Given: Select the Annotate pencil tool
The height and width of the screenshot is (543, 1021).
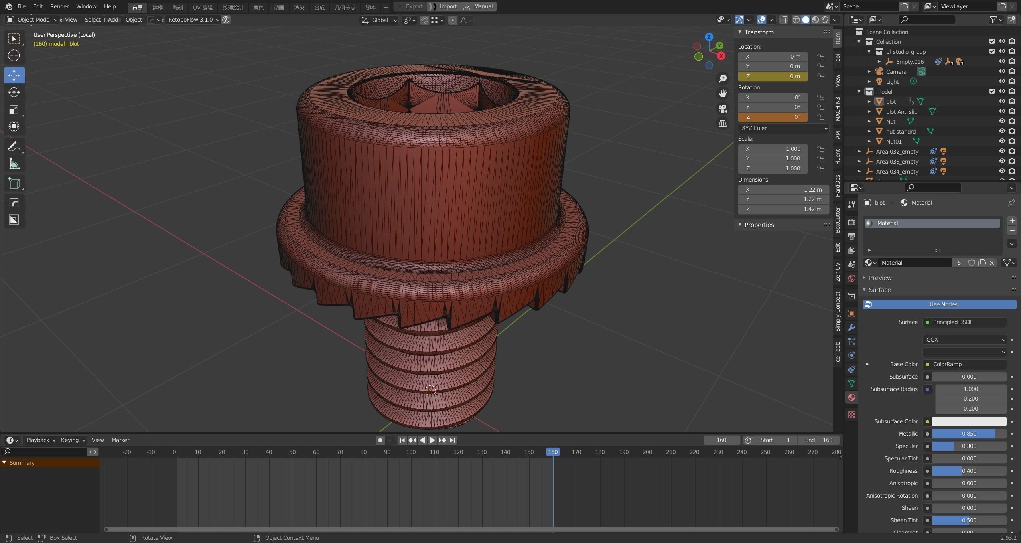Looking at the screenshot, I should click(x=14, y=146).
